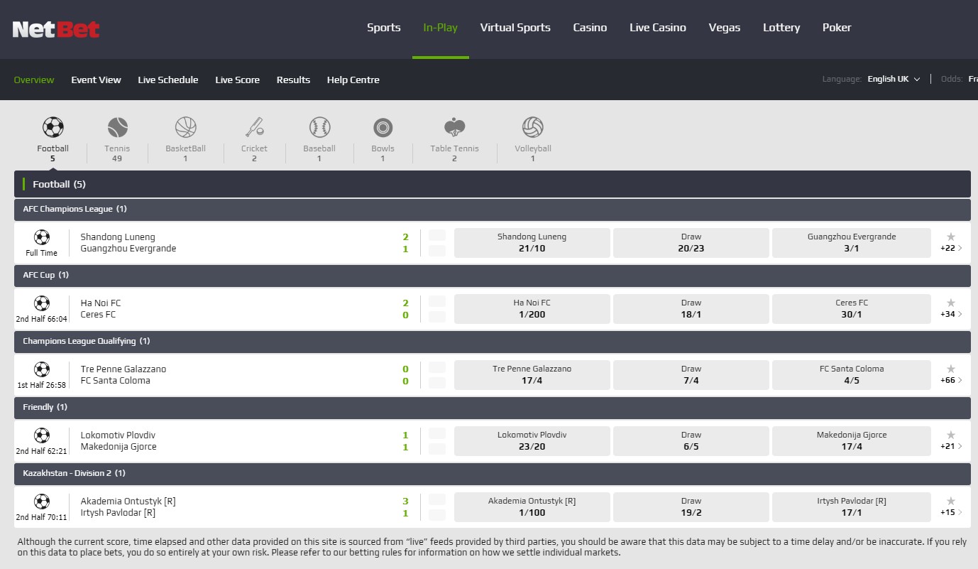The width and height of the screenshot is (978, 569).
Task: Open the Poker section
Action: click(837, 28)
